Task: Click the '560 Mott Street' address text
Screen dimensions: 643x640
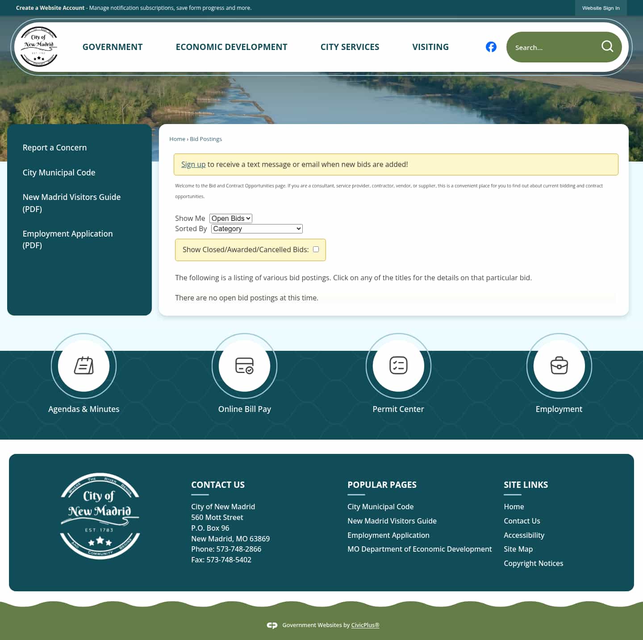Action: (x=217, y=518)
